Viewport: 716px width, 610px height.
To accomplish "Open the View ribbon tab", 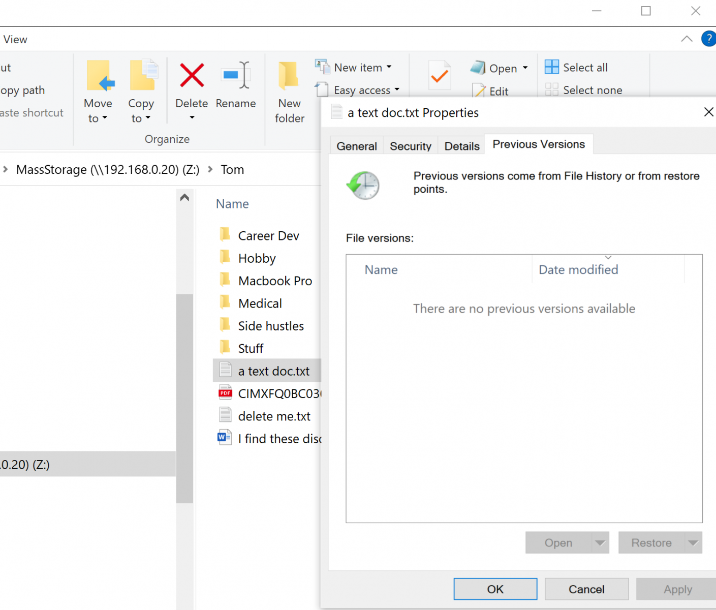I will [15, 39].
